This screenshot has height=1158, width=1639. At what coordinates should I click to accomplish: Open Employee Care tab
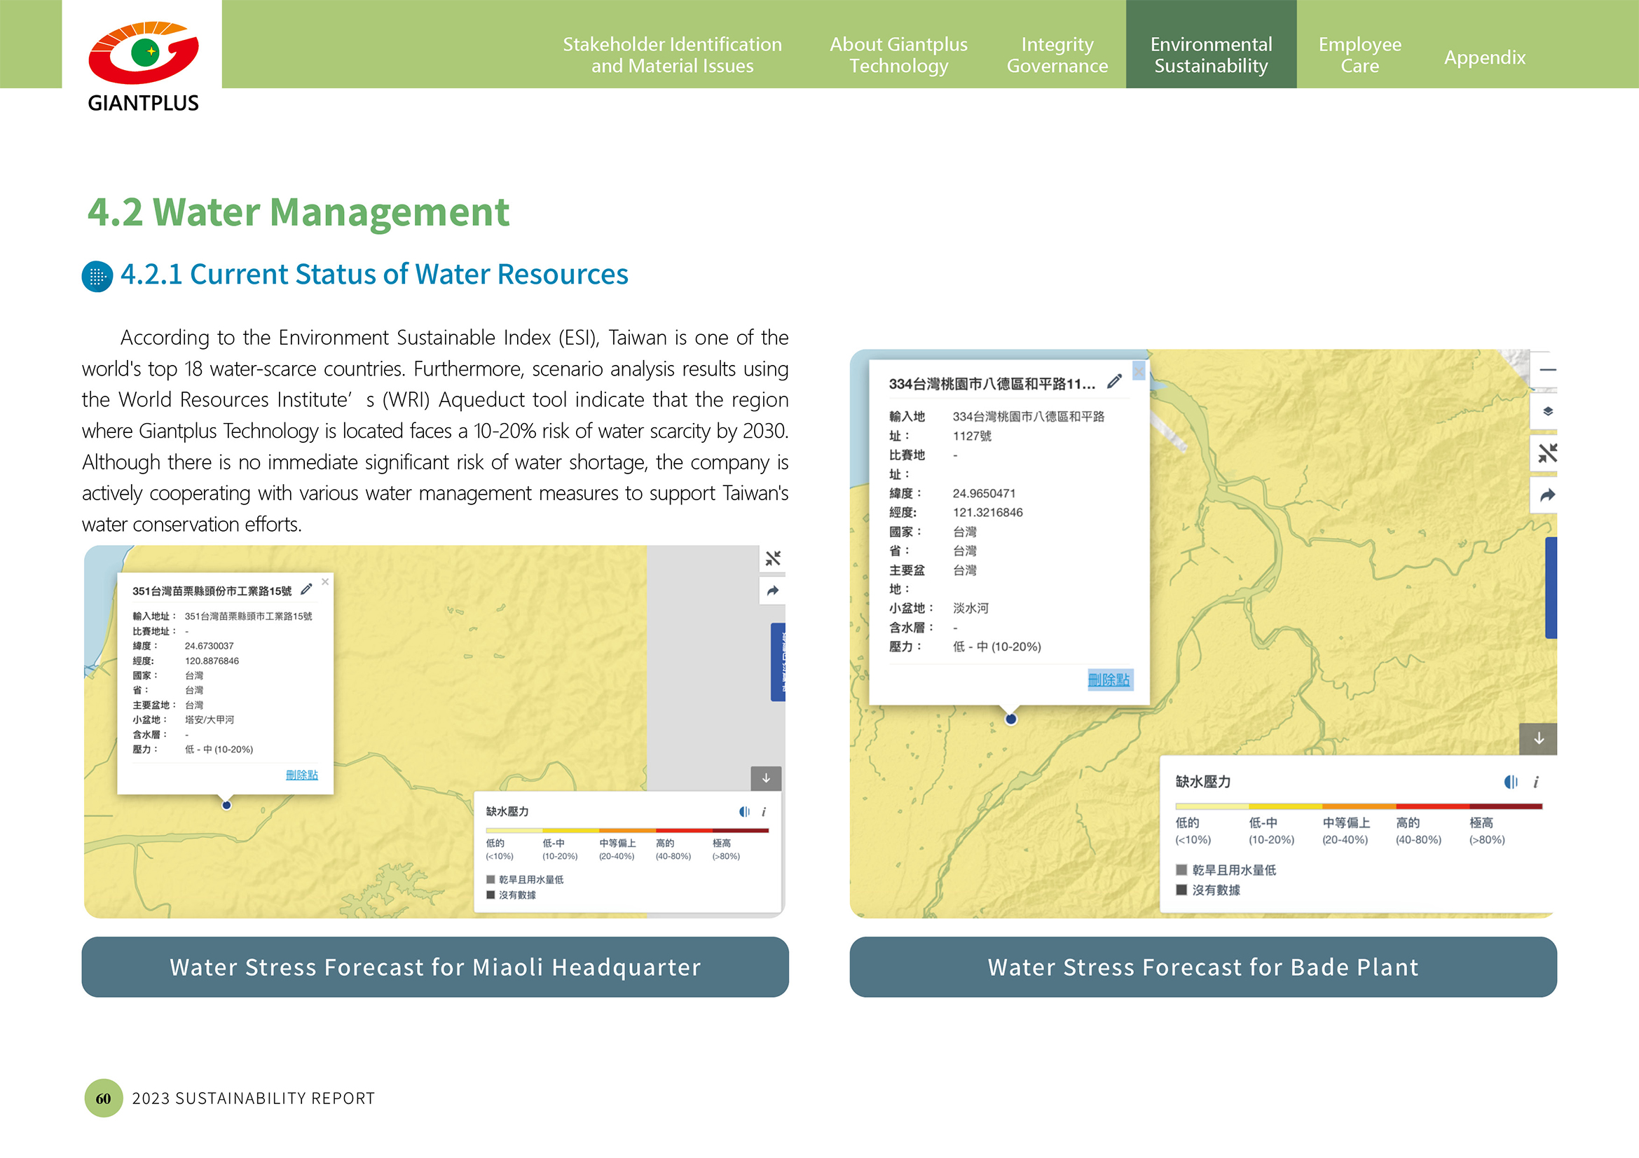(x=1359, y=55)
